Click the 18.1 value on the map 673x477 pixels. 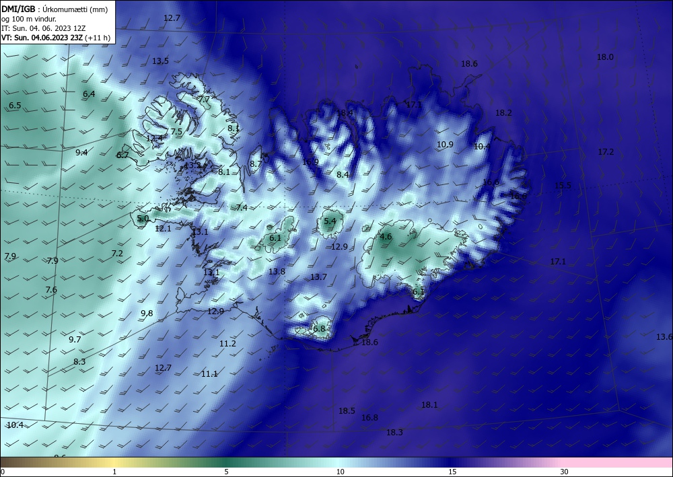(x=429, y=404)
